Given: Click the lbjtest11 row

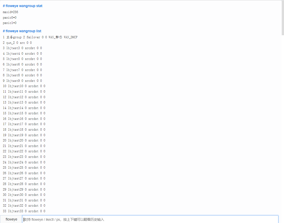Looking at the screenshot, I should pyautogui.click(x=24, y=91).
